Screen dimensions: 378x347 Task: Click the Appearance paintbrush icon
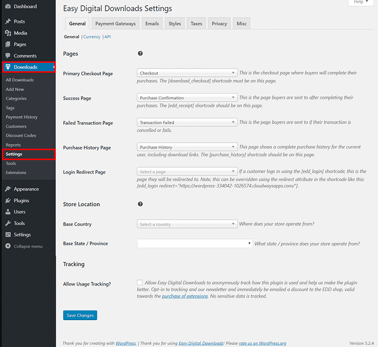[8, 189]
